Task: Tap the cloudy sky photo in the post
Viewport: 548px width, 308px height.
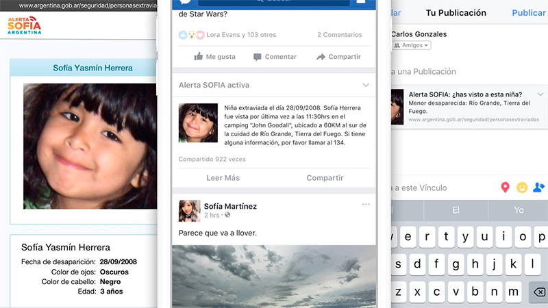Action: tap(274, 277)
